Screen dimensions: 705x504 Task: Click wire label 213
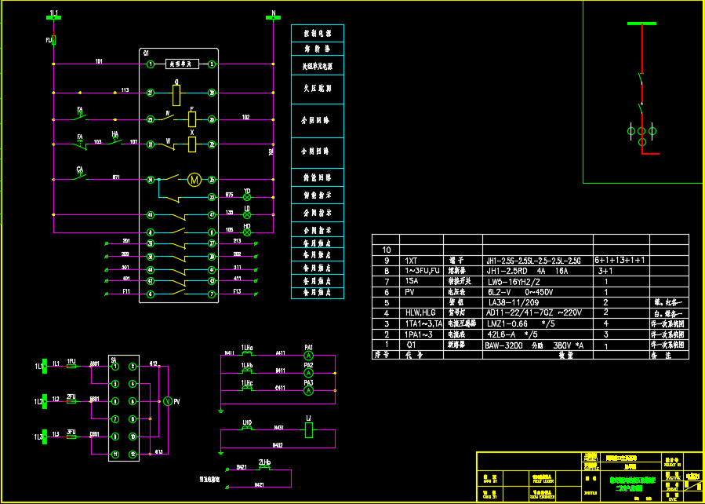(237, 241)
